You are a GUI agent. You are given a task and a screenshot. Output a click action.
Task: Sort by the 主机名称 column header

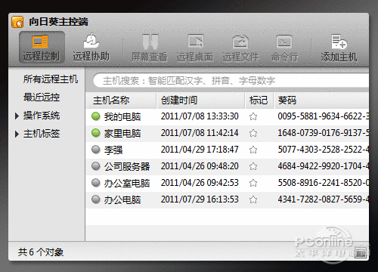(x=121, y=100)
